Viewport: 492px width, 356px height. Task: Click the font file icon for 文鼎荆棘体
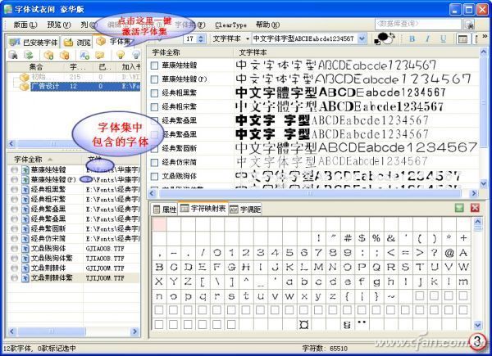25,268
